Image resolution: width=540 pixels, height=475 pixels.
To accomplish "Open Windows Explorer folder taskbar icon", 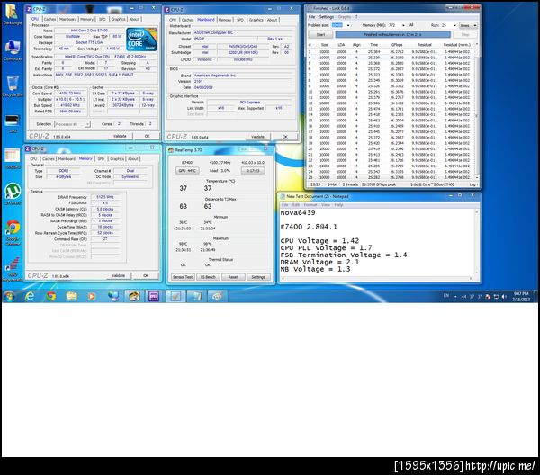I will pos(72,296).
